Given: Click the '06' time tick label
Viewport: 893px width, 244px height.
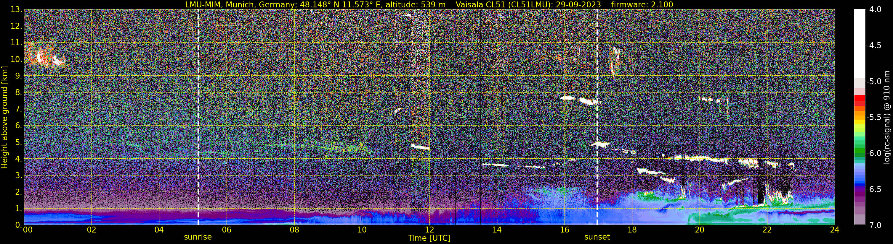Looking at the screenshot, I should [x=226, y=230].
